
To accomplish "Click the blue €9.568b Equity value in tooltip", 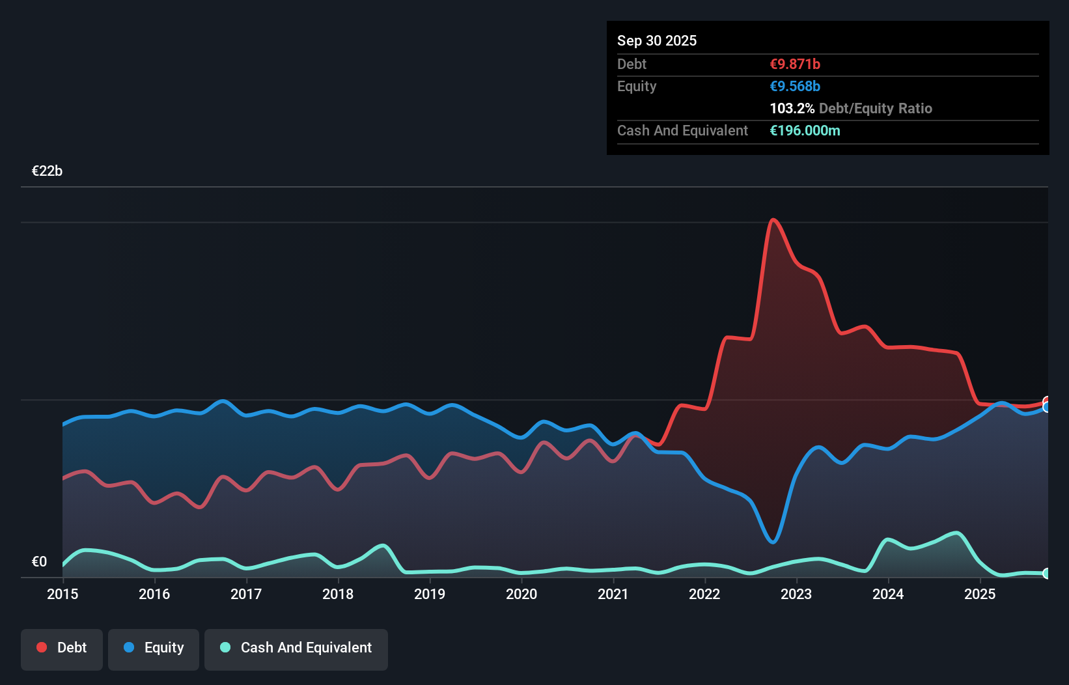I will tap(794, 86).
